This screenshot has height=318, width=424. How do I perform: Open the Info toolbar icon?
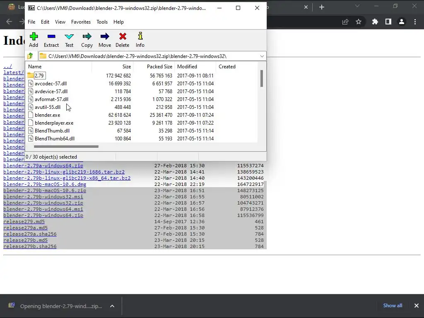point(140,36)
